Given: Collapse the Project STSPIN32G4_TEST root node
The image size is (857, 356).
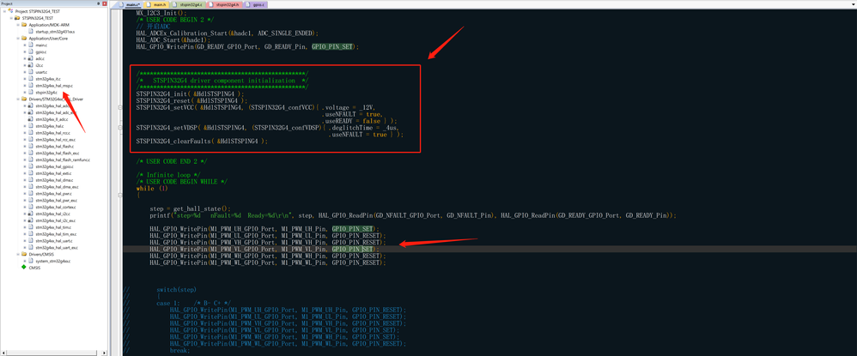Looking at the screenshot, I should 4,11.
